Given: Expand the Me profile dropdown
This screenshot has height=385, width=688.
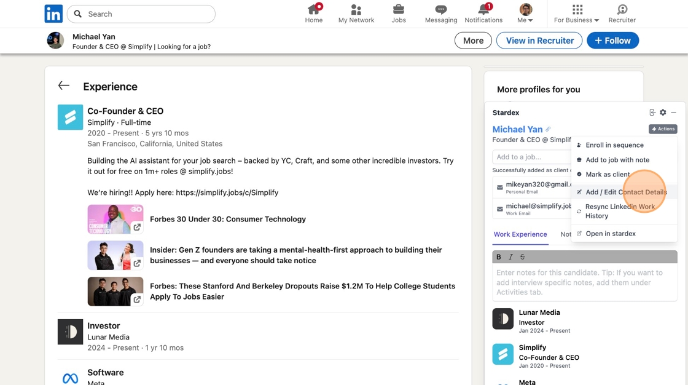Looking at the screenshot, I should pos(526,14).
